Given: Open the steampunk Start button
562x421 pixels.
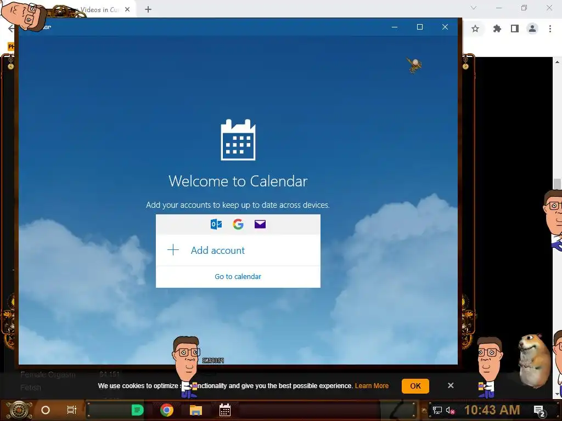Looking at the screenshot, I should click(x=19, y=410).
